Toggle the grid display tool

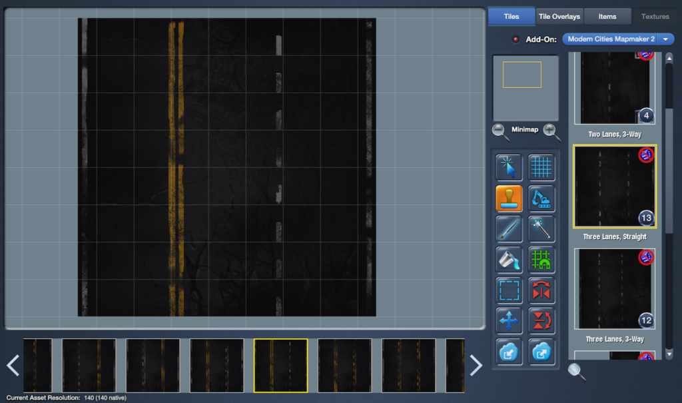(x=541, y=167)
